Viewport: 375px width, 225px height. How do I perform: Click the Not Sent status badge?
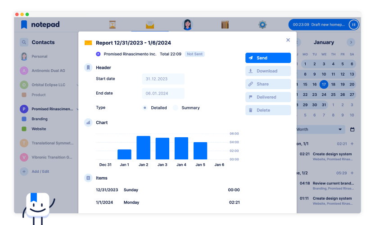pos(194,54)
